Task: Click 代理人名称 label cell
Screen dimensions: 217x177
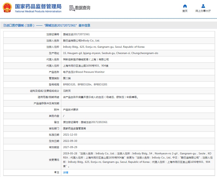Action: [x=53, y=59]
